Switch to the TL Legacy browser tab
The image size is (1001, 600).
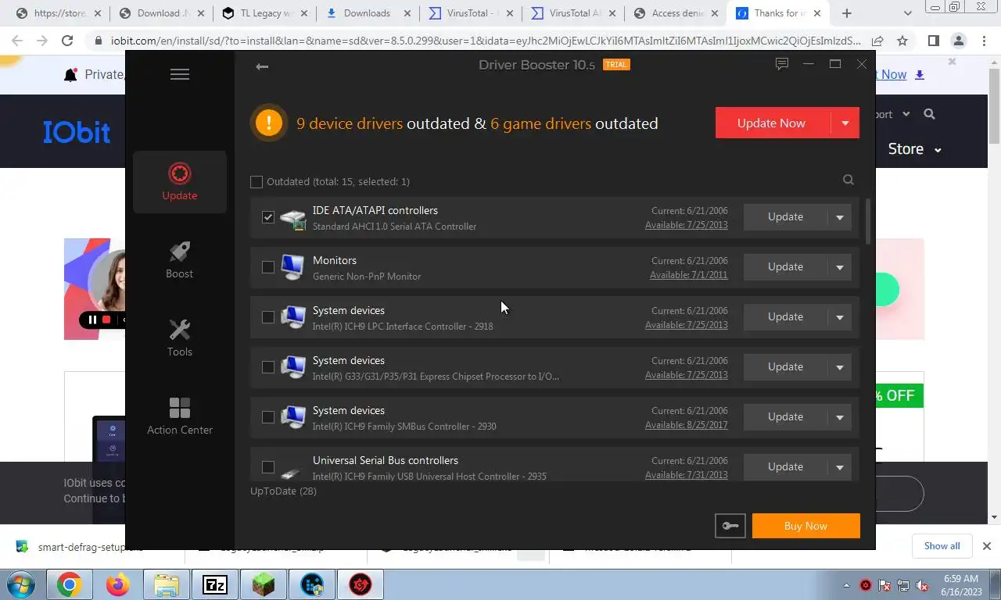coord(264,13)
